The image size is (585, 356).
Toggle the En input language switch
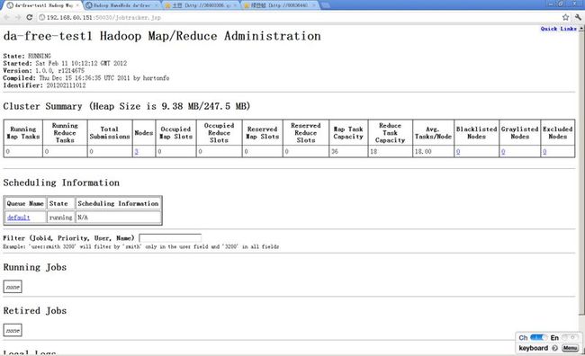click(570, 337)
